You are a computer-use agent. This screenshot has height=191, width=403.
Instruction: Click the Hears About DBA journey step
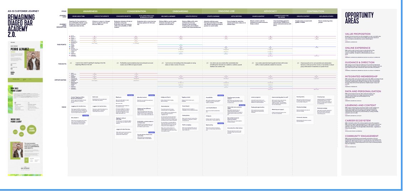point(79,16)
